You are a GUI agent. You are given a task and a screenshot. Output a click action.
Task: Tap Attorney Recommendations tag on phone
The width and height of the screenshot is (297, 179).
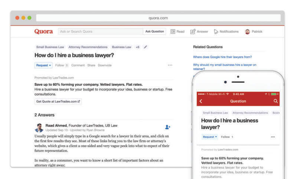pyautogui.click(x=250, y=113)
